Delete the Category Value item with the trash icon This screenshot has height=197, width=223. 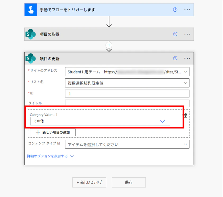click(186, 115)
